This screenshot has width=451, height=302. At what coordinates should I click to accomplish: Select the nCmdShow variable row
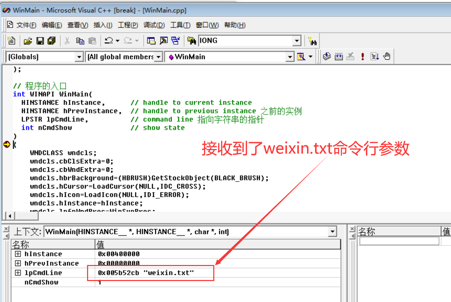176,282
